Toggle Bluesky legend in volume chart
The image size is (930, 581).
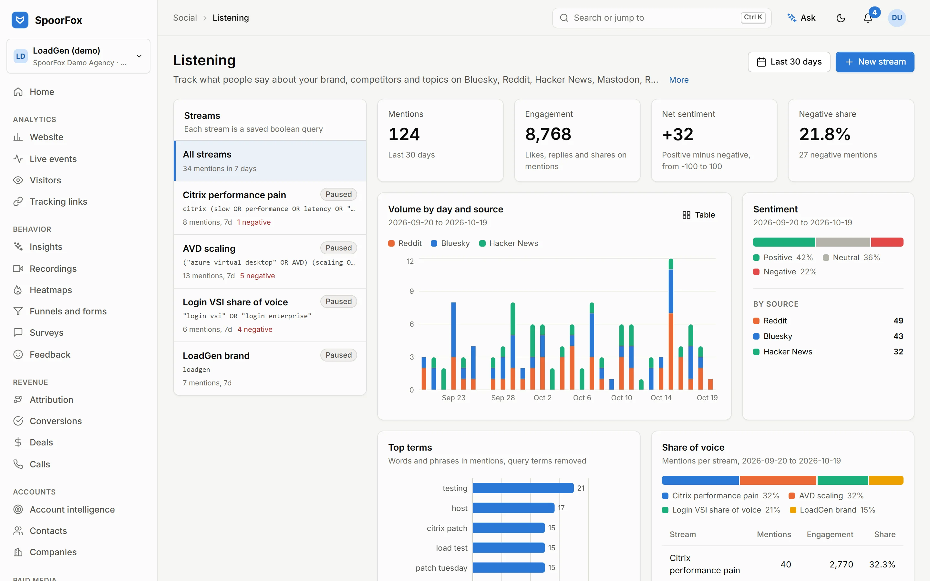450,243
